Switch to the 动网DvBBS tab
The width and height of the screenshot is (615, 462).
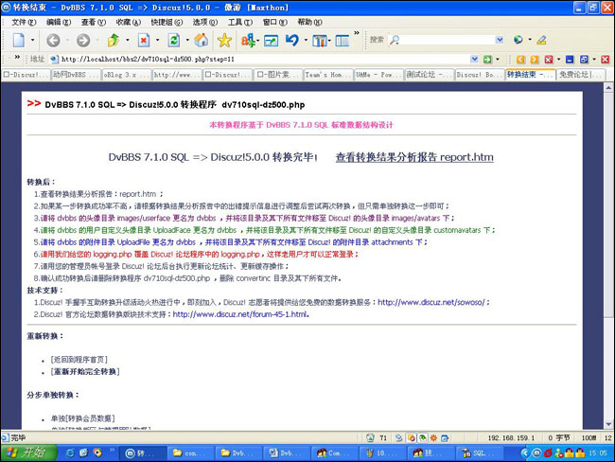(x=76, y=75)
